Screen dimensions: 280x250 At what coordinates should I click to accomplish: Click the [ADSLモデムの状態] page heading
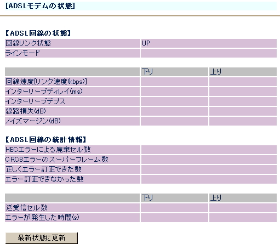40,6
